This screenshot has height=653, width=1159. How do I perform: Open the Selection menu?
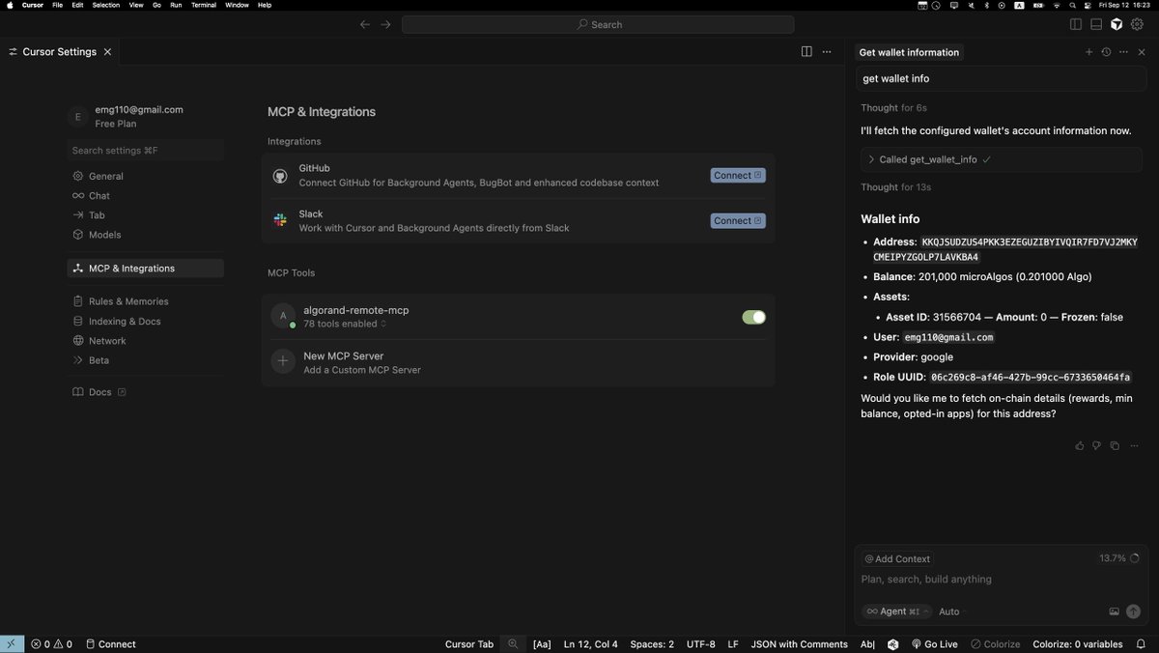[x=106, y=5]
